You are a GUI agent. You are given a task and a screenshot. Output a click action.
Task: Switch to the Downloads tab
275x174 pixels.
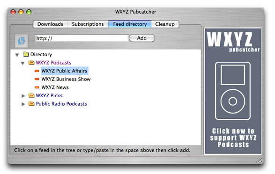[x=50, y=24]
